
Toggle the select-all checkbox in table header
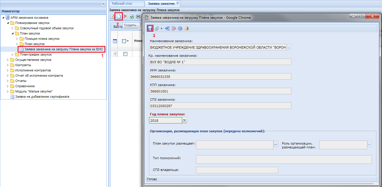pos(124,41)
